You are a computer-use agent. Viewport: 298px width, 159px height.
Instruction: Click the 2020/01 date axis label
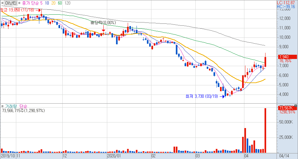(114, 156)
